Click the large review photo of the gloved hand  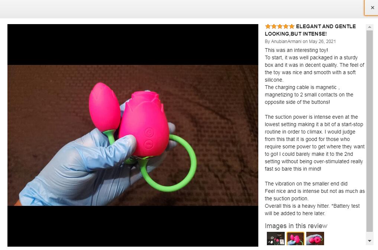coord(133,135)
